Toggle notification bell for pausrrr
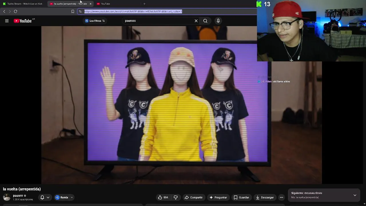366x206 pixels. 42,197
